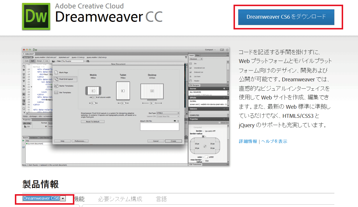
Task: Click the filter funnel icon above the code
Action: 186,57
